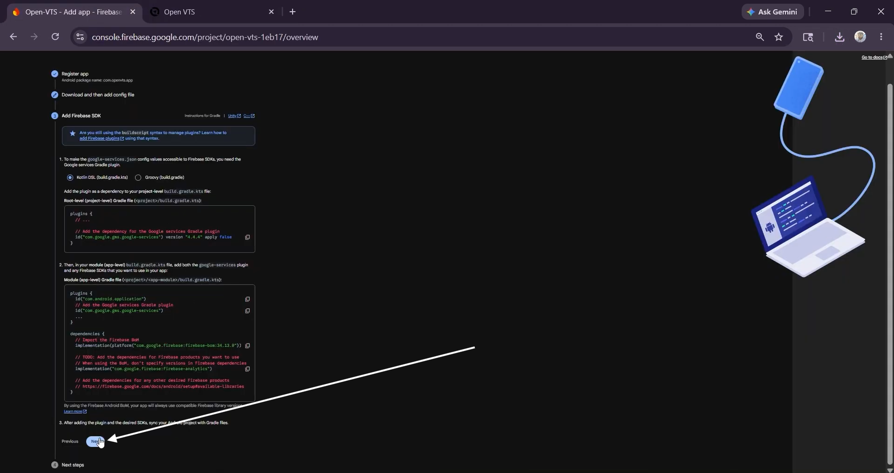Click the Next button
The width and height of the screenshot is (894, 473).
tap(96, 441)
